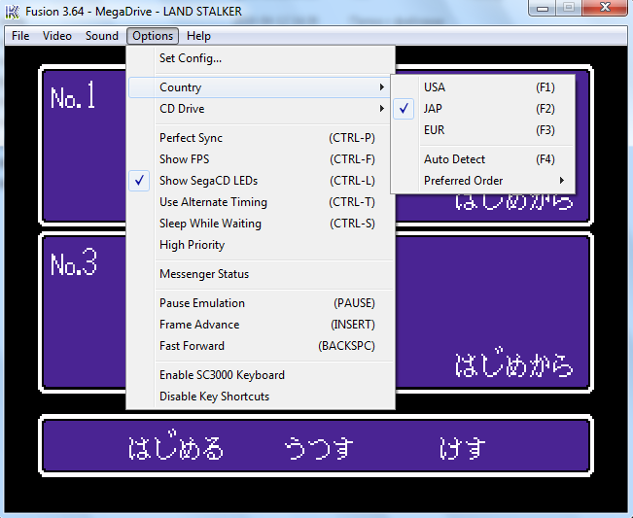Select Disable Key Shortcuts

tap(261, 397)
